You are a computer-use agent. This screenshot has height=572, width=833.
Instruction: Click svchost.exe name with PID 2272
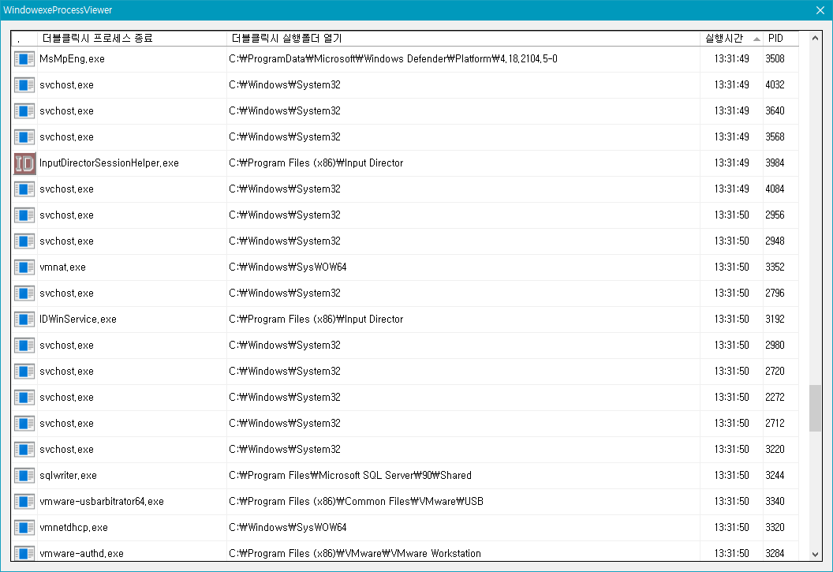pyautogui.click(x=66, y=398)
